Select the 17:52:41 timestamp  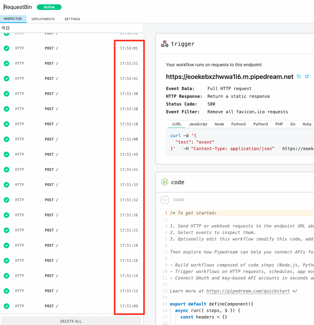[x=129, y=79]
